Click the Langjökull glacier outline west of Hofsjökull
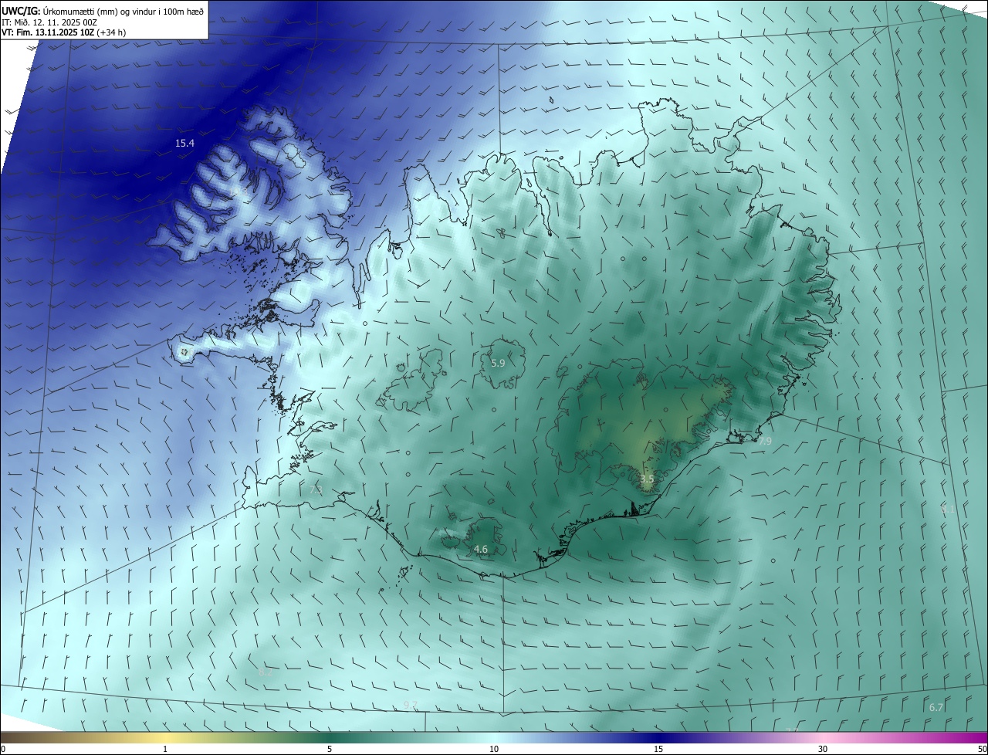 [412, 379]
